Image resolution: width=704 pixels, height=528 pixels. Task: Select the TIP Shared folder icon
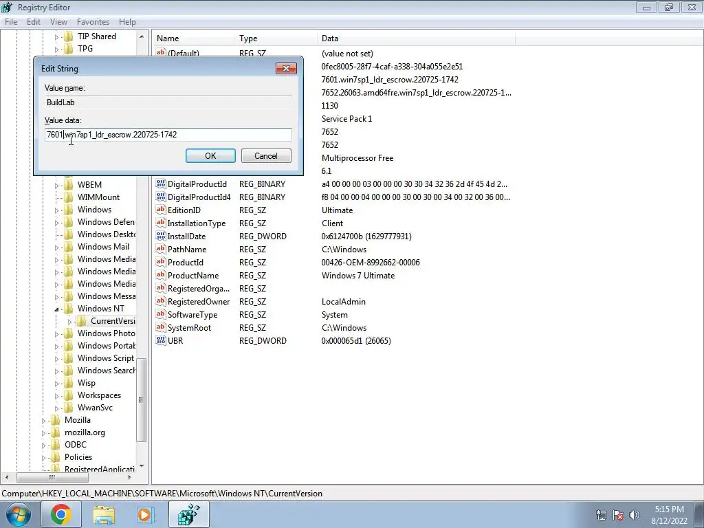[68, 36]
